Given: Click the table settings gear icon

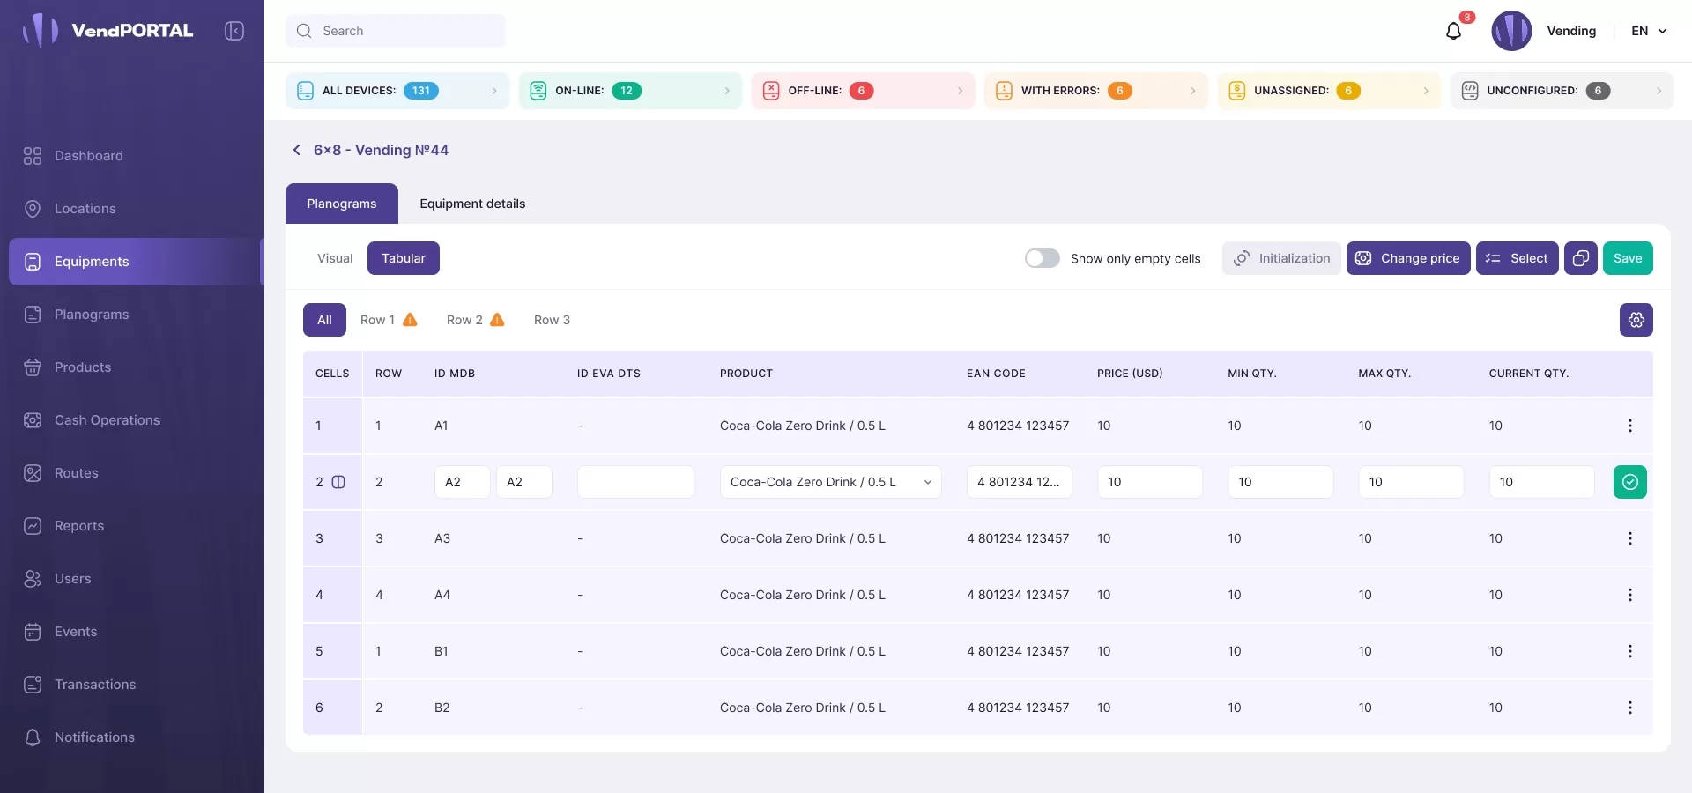Looking at the screenshot, I should pyautogui.click(x=1636, y=320).
